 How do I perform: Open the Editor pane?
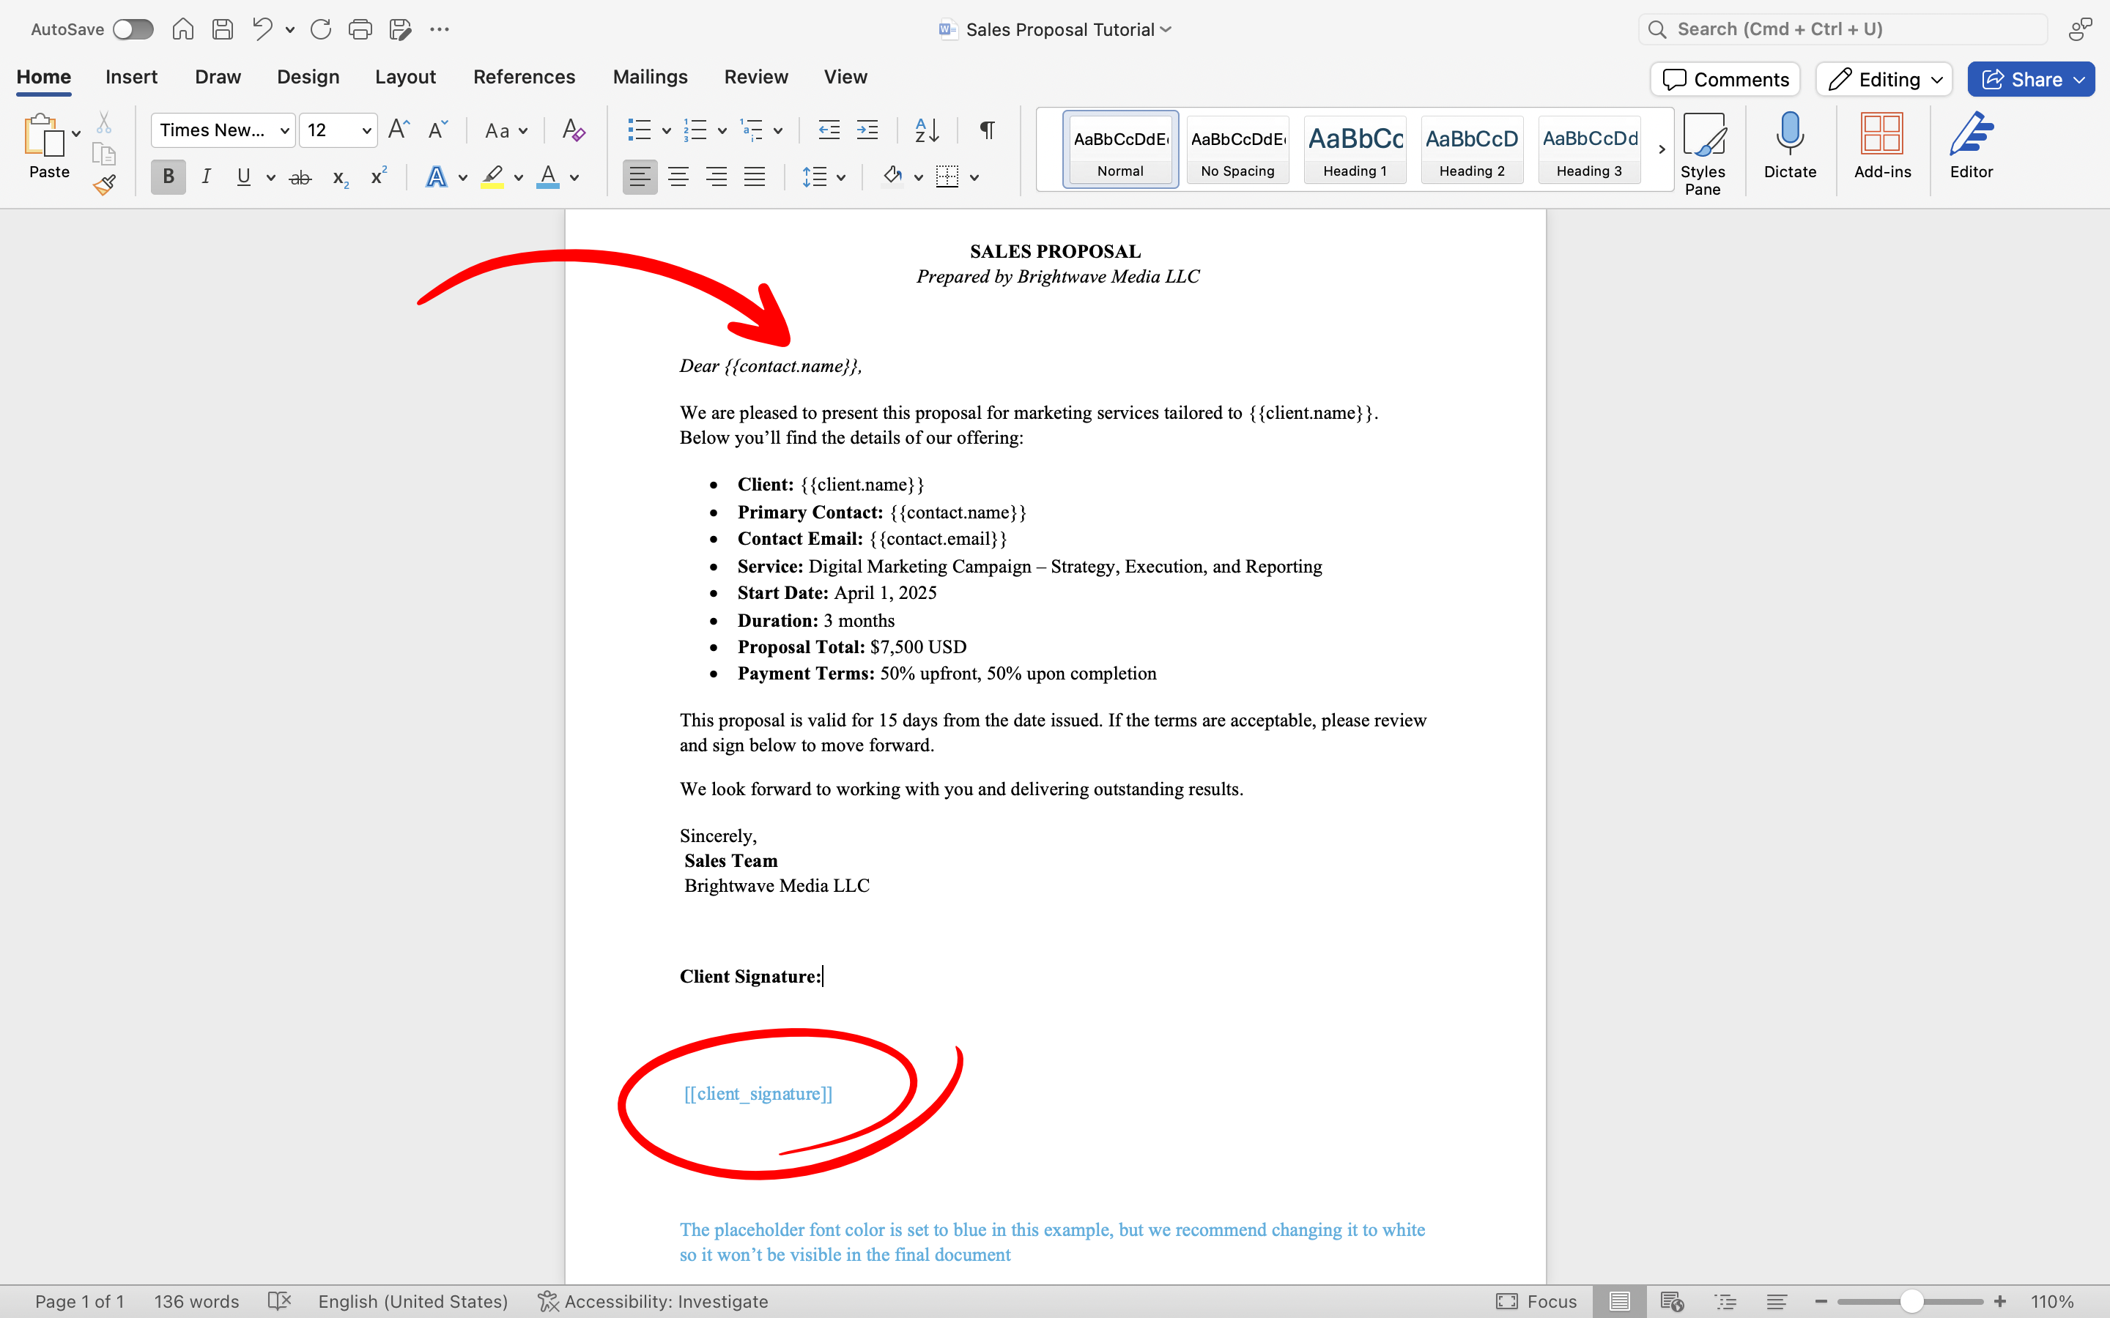(1972, 146)
